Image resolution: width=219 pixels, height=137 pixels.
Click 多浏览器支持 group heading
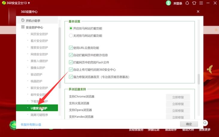77,89
